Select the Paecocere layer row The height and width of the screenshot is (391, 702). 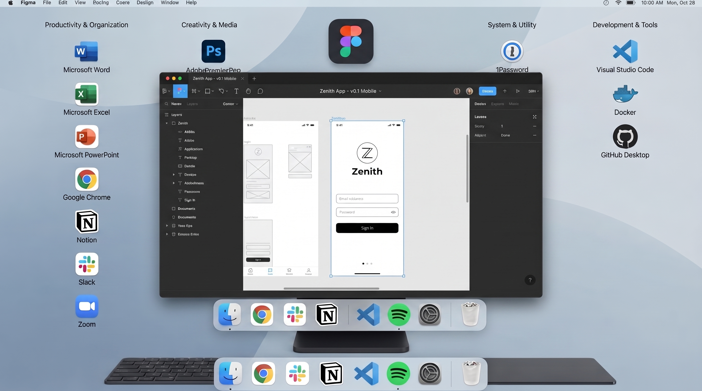coord(201,192)
